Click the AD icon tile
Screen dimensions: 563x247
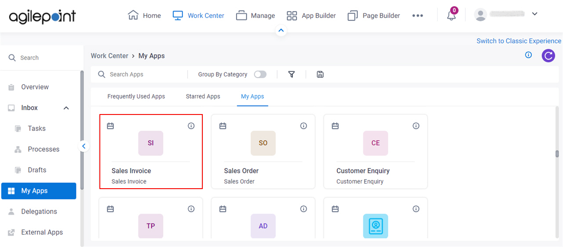pos(263,226)
